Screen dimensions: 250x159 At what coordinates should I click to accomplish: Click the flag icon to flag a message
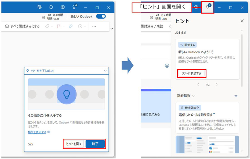[59, 26]
